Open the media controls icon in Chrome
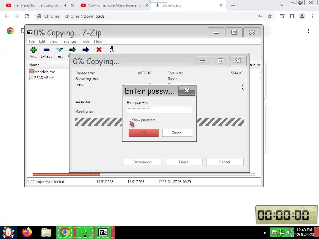Viewport: 319px width, 239px height. tap(282, 16)
